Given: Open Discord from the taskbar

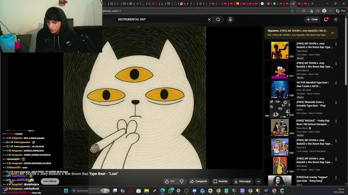Looking at the screenshot, I should pos(194,191).
